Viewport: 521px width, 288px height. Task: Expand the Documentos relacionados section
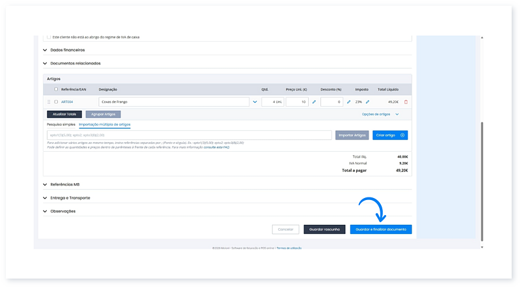(45, 63)
